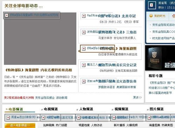Viewport: 175px width, 128px height.
Task: Click the home icon next to 我的时光
Action: click(x=174, y=16)
